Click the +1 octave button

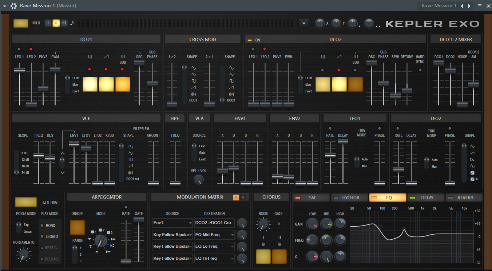(64, 23)
